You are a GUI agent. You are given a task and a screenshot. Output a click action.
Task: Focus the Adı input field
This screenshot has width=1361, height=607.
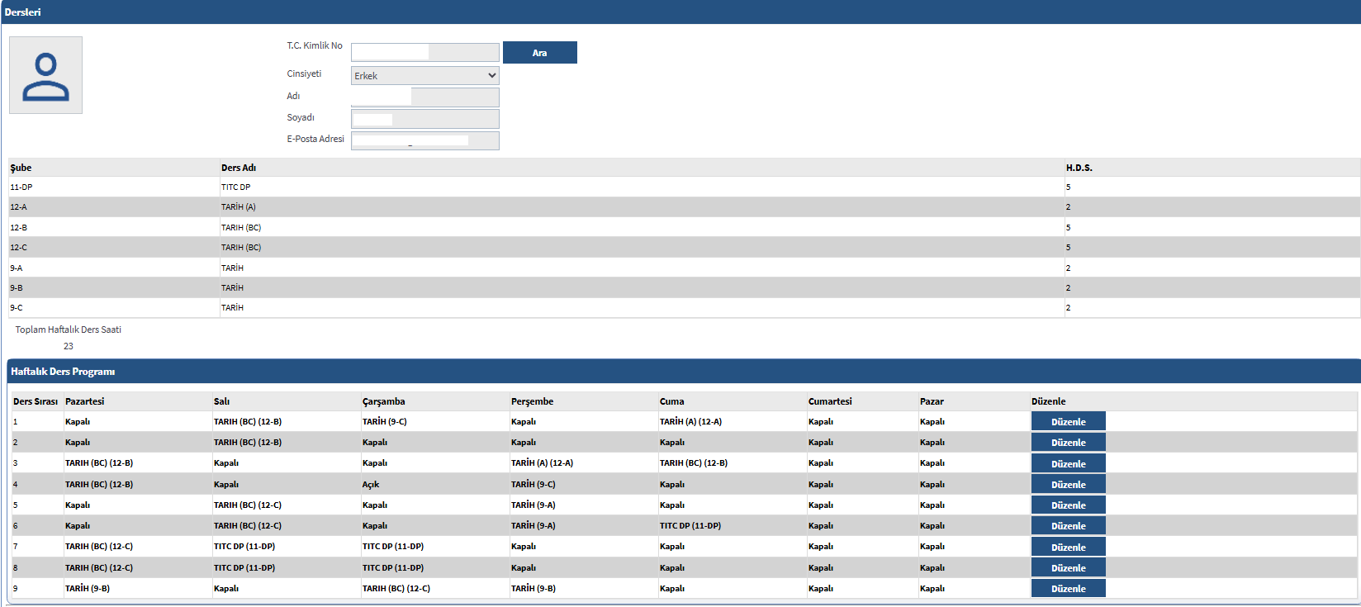tap(424, 97)
